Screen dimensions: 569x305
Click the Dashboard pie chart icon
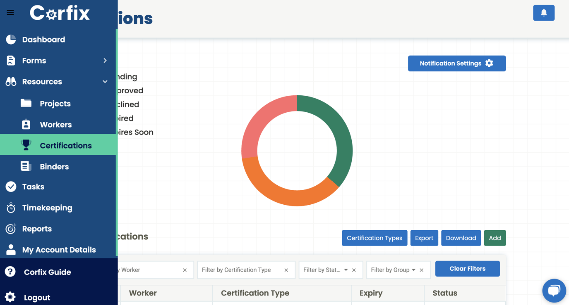(11, 40)
